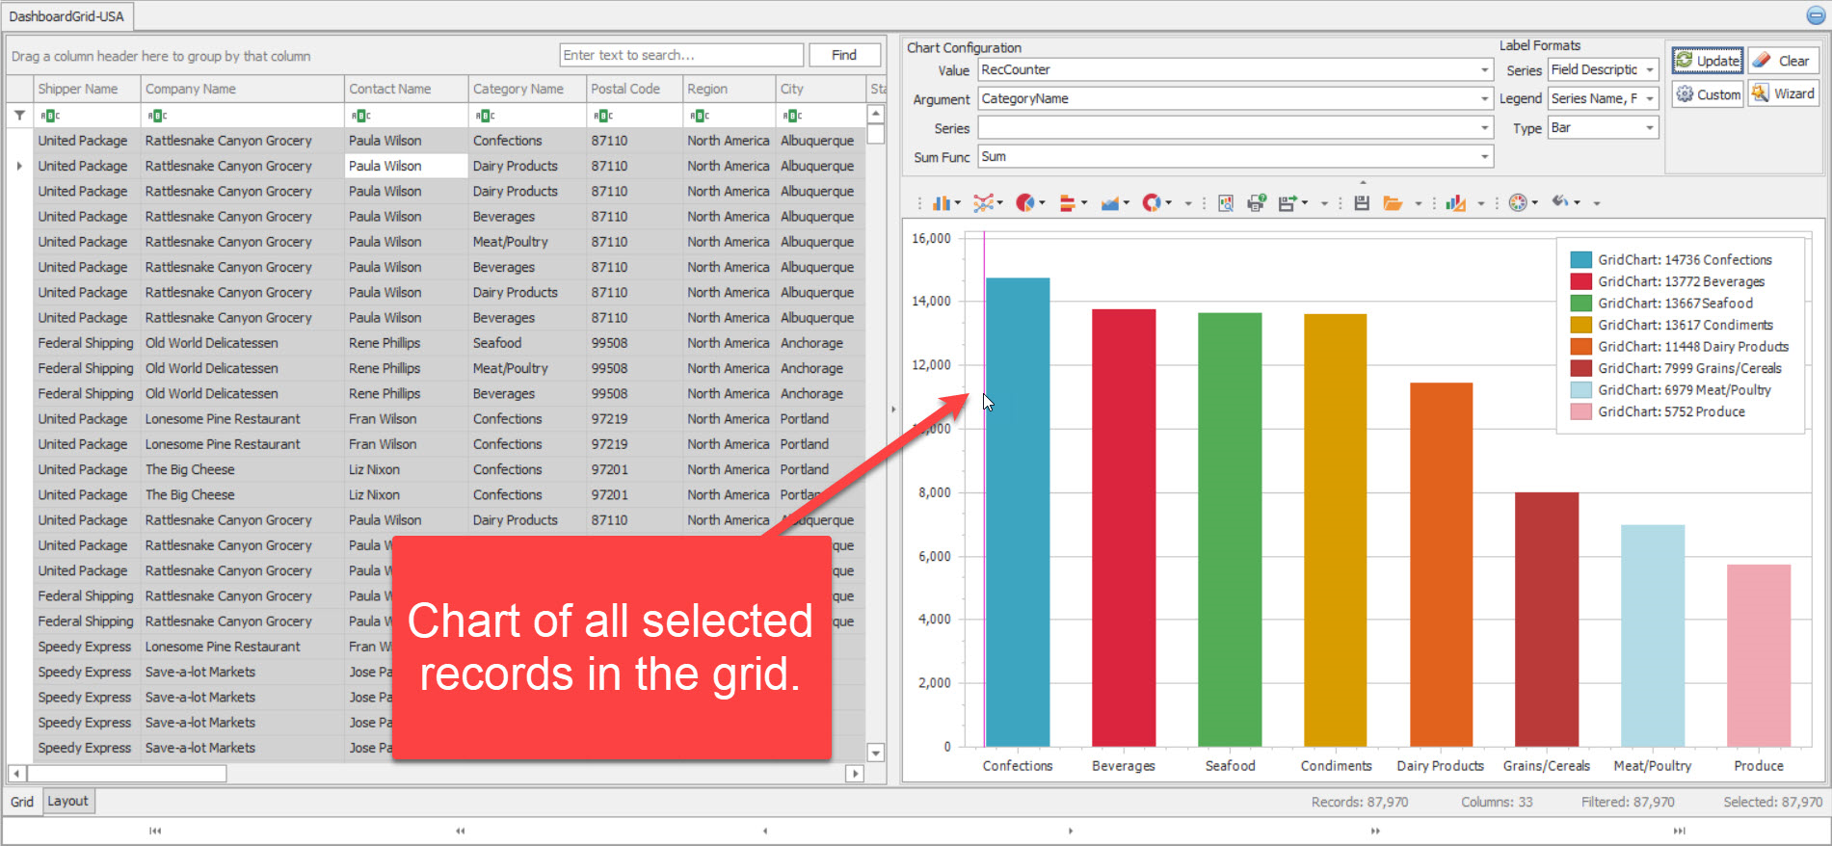Choose the doughnut chart type icon
Screen dimensions: 1832x846
(1152, 202)
